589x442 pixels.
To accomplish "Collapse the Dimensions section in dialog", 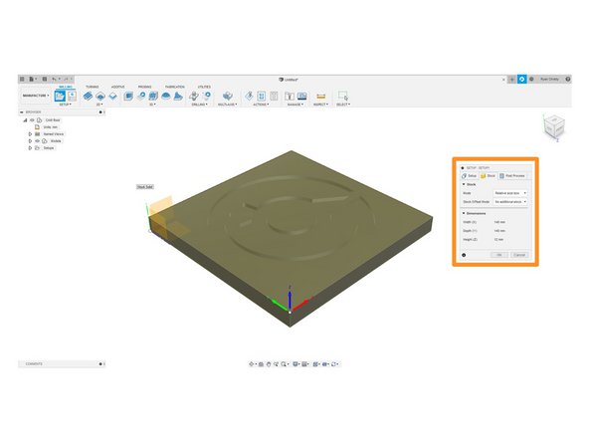I will [464, 213].
